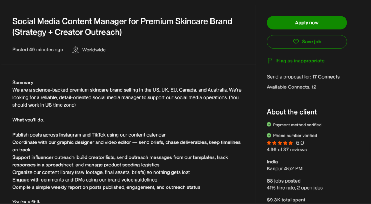
Task: Click the flag icon beside Flag as inappropriate
Action: click(270, 61)
